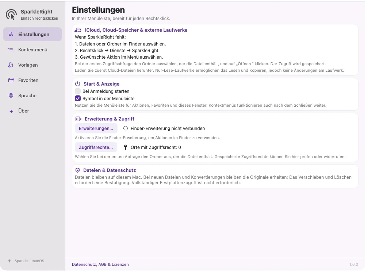Click the document icon beside Vorlagen
Image resolution: width=368 pixels, height=272 pixels.
pos(11,65)
